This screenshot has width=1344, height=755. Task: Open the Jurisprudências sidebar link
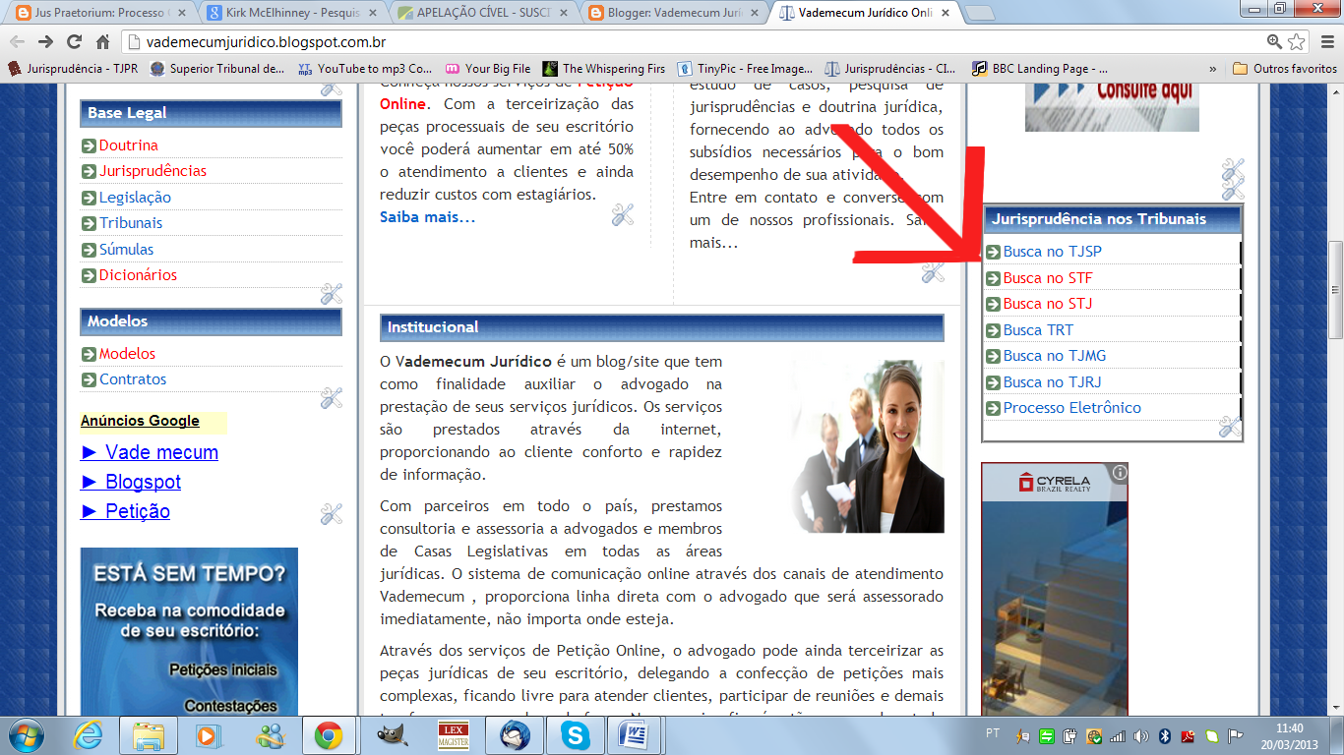tap(153, 171)
